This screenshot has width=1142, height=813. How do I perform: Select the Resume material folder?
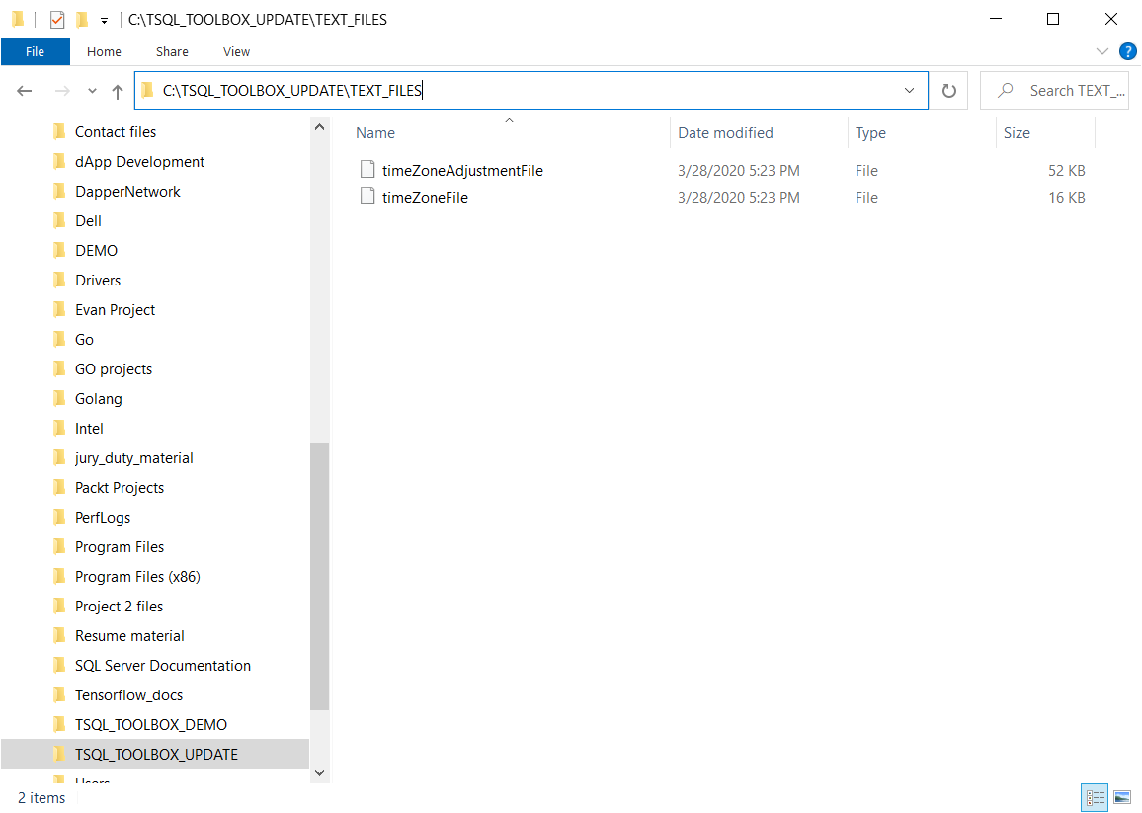pyautogui.click(x=129, y=636)
